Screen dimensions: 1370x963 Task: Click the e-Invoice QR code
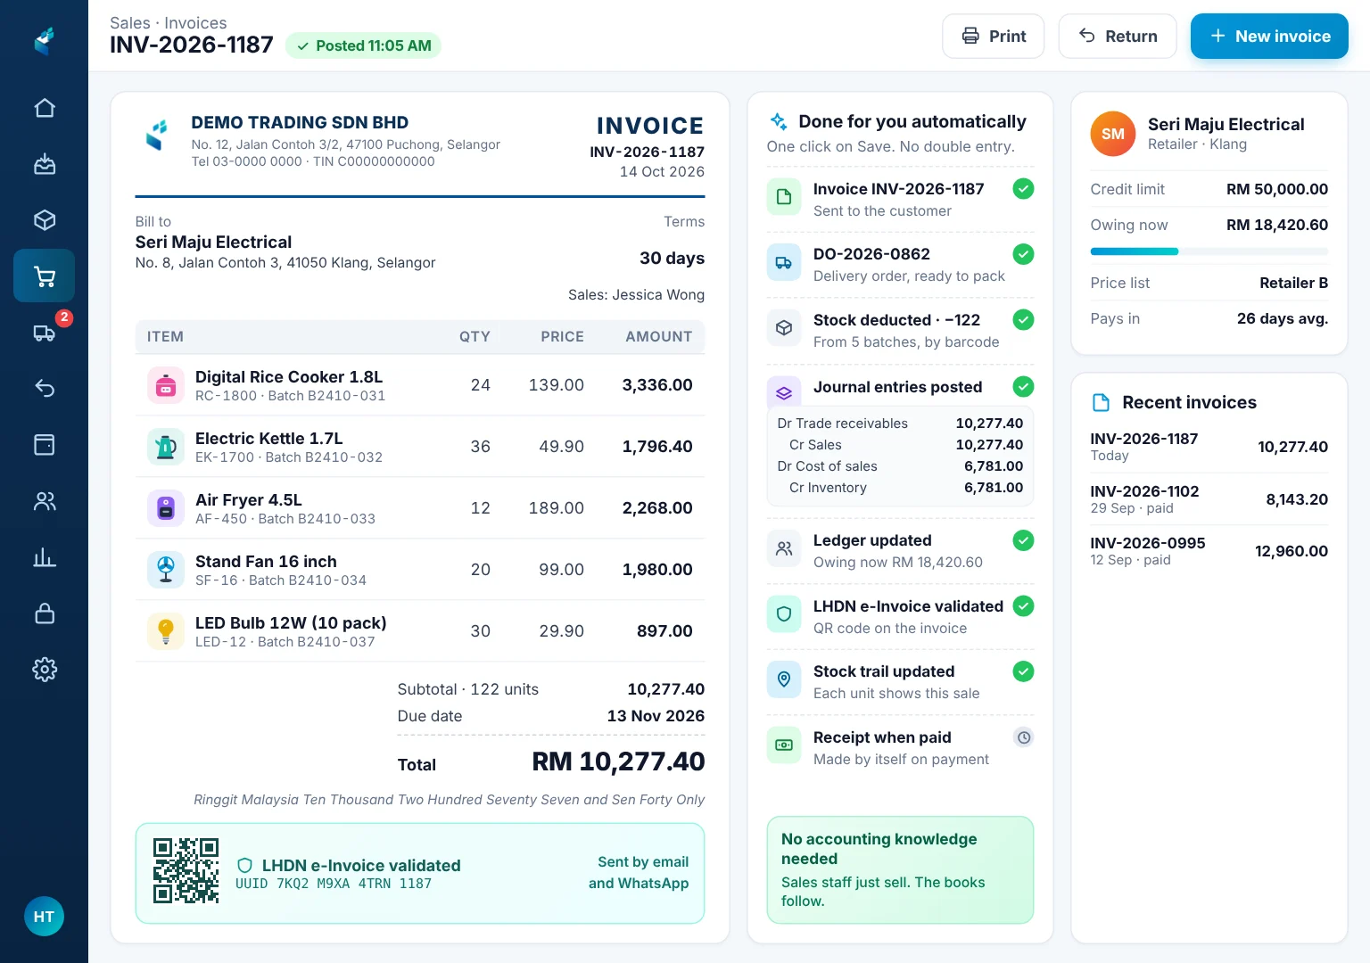point(186,870)
